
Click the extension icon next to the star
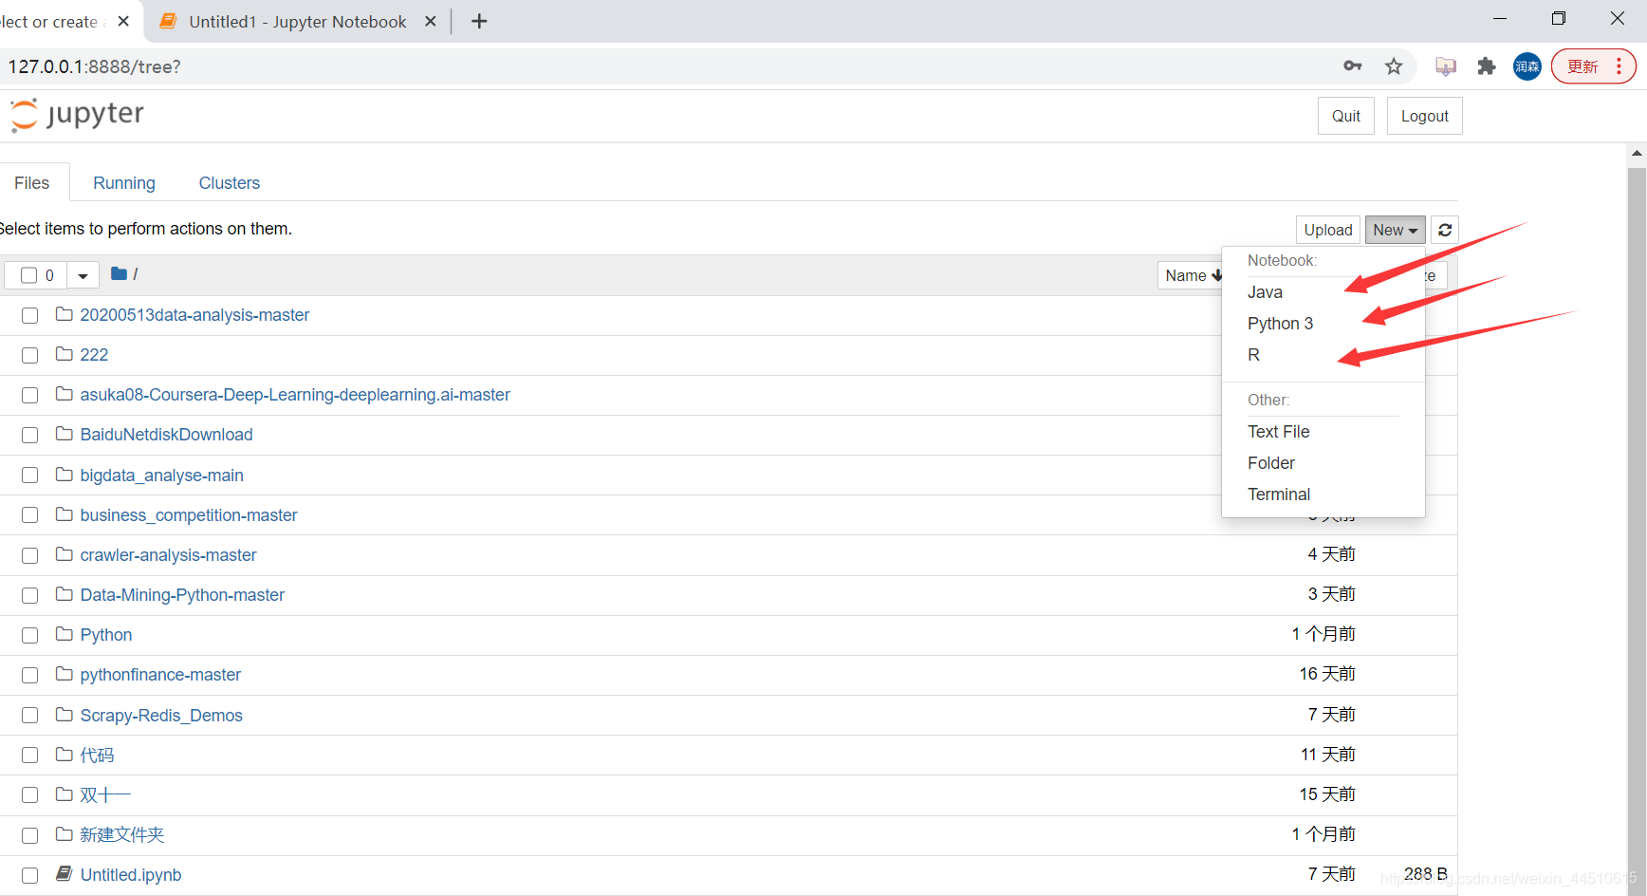(x=1446, y=66)
